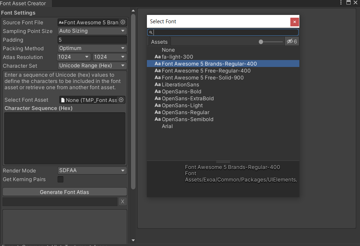Screen dimensions: 360x246
Task: Clear progress with the X button
Action: click(123, 202)
